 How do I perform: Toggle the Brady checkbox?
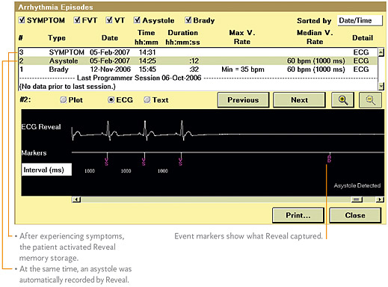click(x=188, y=20)
